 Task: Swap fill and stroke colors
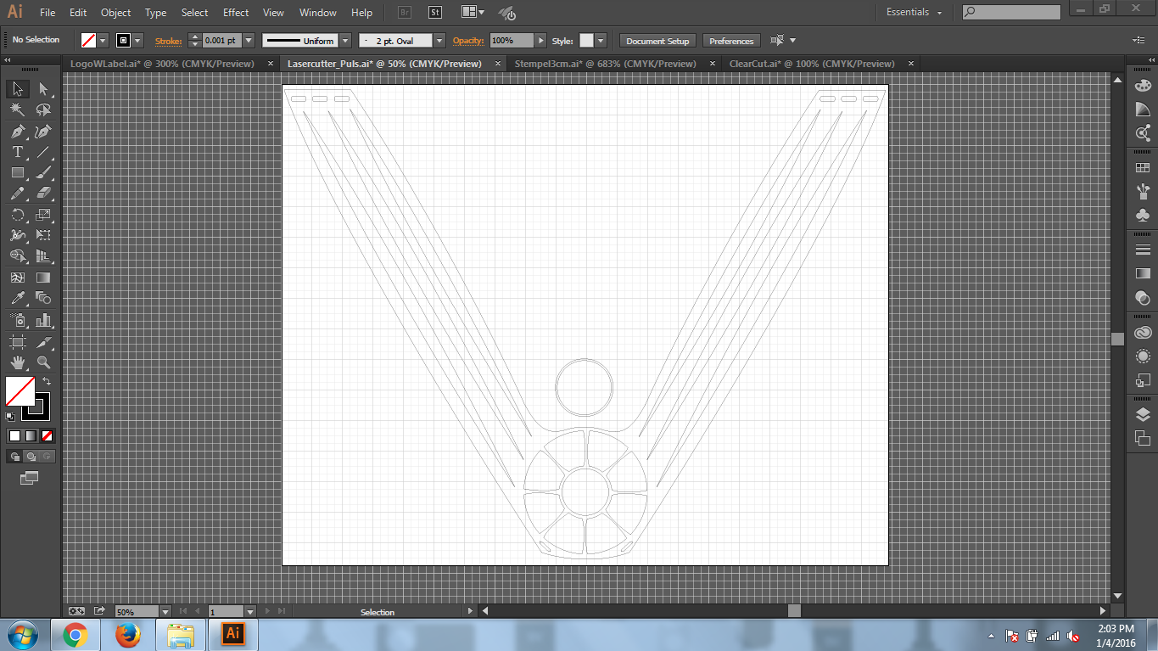click(x=47, y=381)
